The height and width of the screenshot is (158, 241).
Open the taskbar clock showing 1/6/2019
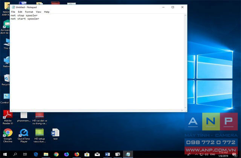click(223, 154)
